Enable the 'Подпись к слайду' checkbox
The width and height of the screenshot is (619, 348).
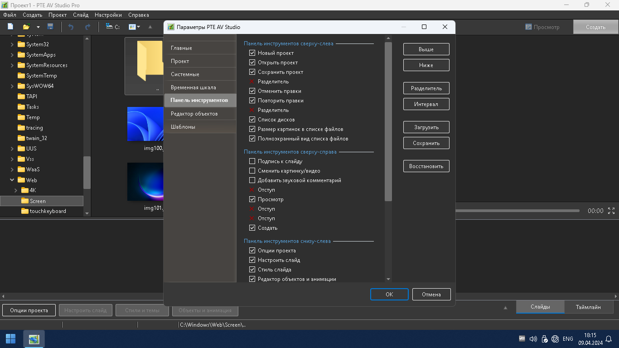(x=252, y=161)
